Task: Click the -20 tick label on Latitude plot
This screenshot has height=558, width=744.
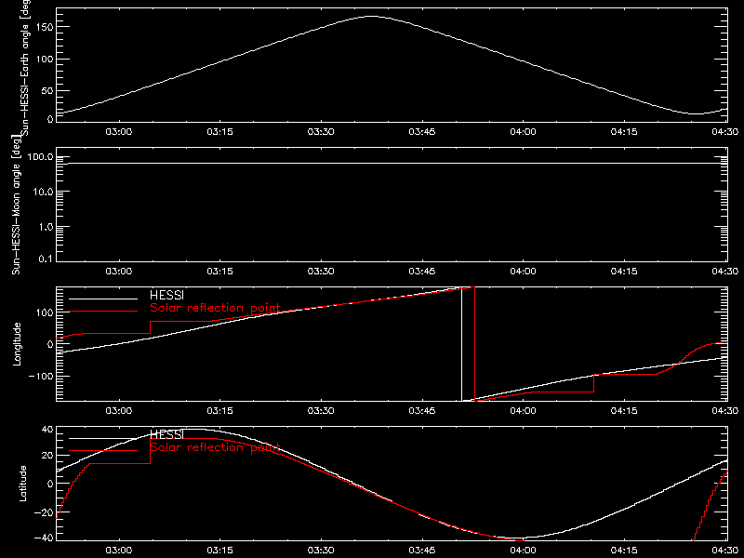Action: click(x=44, y=512)
